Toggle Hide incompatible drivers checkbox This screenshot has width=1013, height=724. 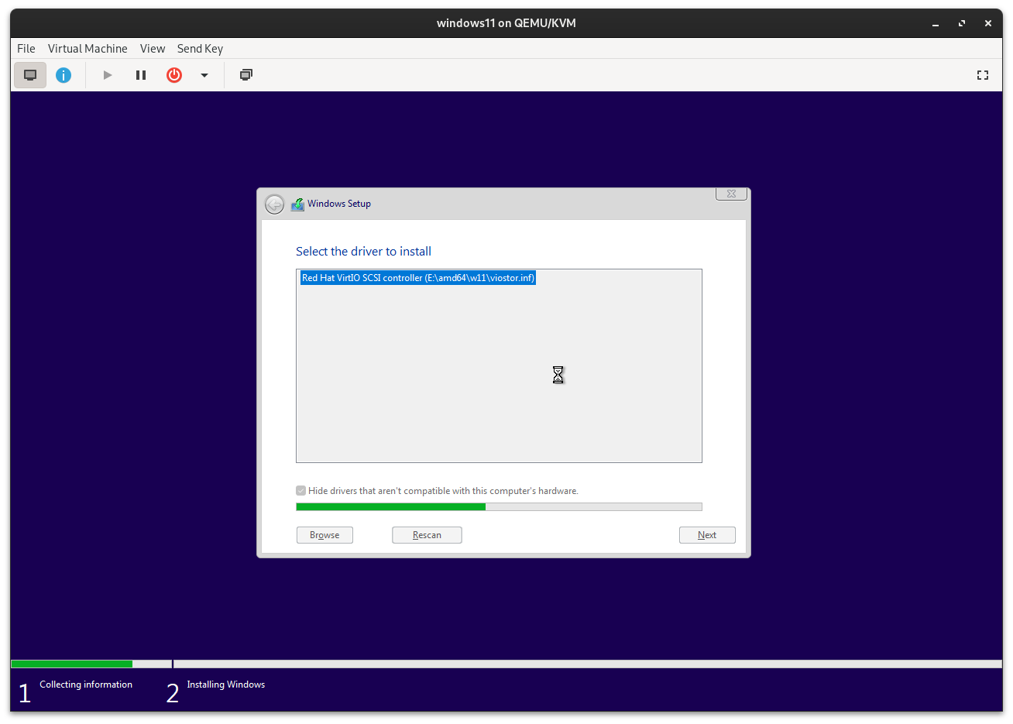point(301,491)
